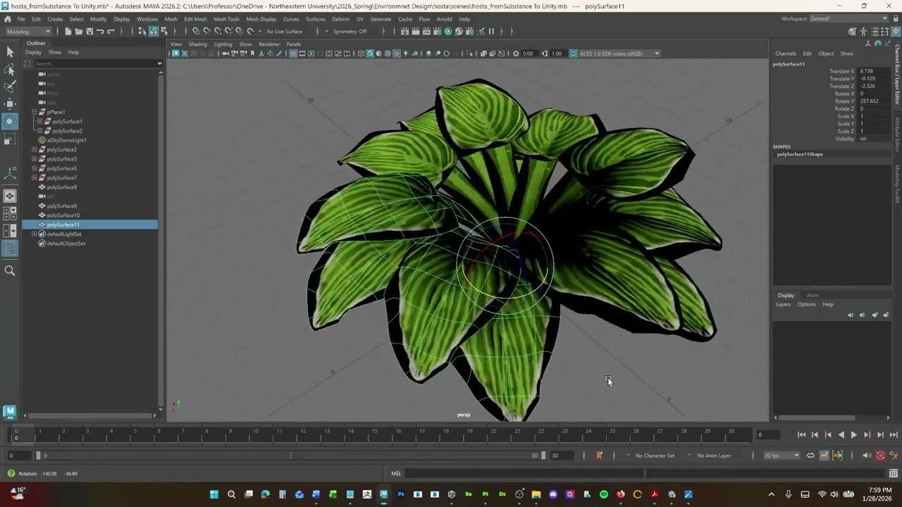
Task: Toggle audio mute speaker icon
Action: pos(867,456)
